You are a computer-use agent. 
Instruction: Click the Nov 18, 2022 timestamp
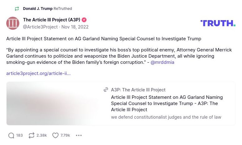point(75,27)
